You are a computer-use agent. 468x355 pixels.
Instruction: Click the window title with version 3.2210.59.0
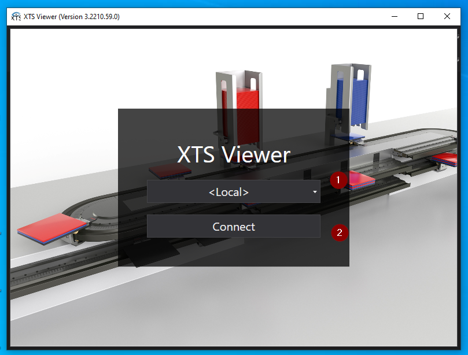72,17
